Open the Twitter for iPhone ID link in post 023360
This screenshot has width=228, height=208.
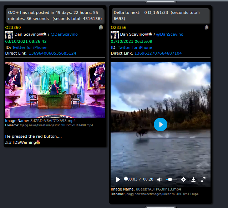[29, 47]
